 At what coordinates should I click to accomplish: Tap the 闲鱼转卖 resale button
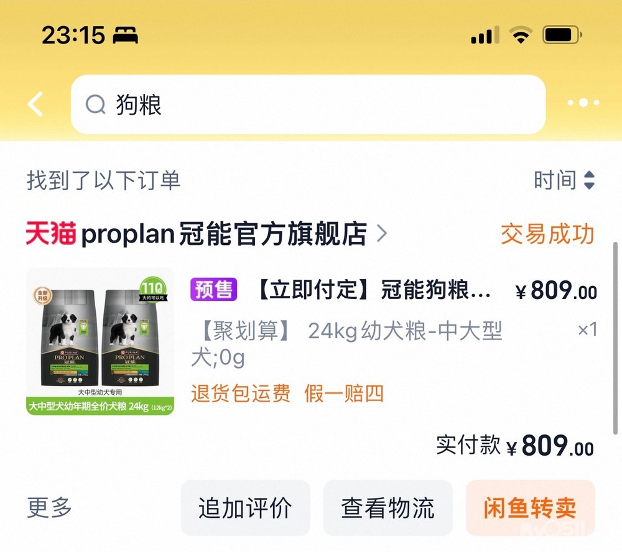(531, 508)
